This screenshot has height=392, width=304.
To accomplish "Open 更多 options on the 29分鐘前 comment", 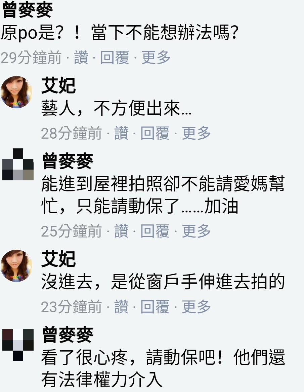I will pos(156,57).
